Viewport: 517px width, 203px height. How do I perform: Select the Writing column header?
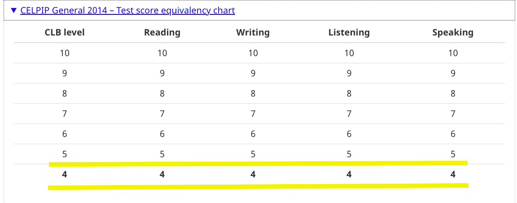253,32
